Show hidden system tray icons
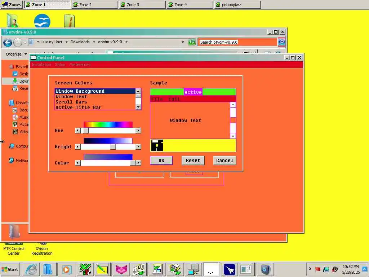369x277 pixels. (x=310, y=269)
